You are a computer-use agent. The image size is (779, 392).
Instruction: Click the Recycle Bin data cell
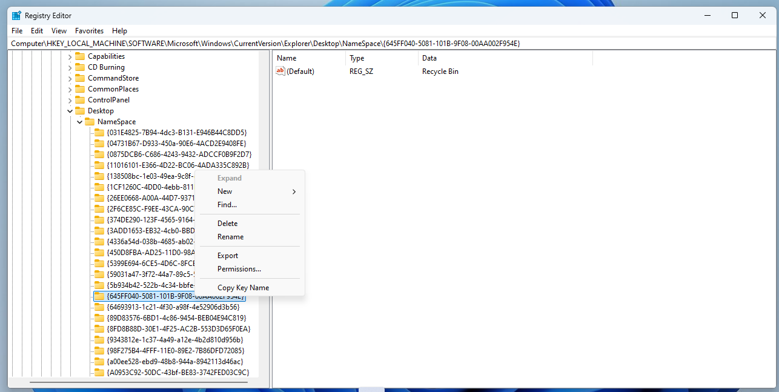tap(440, 71)
